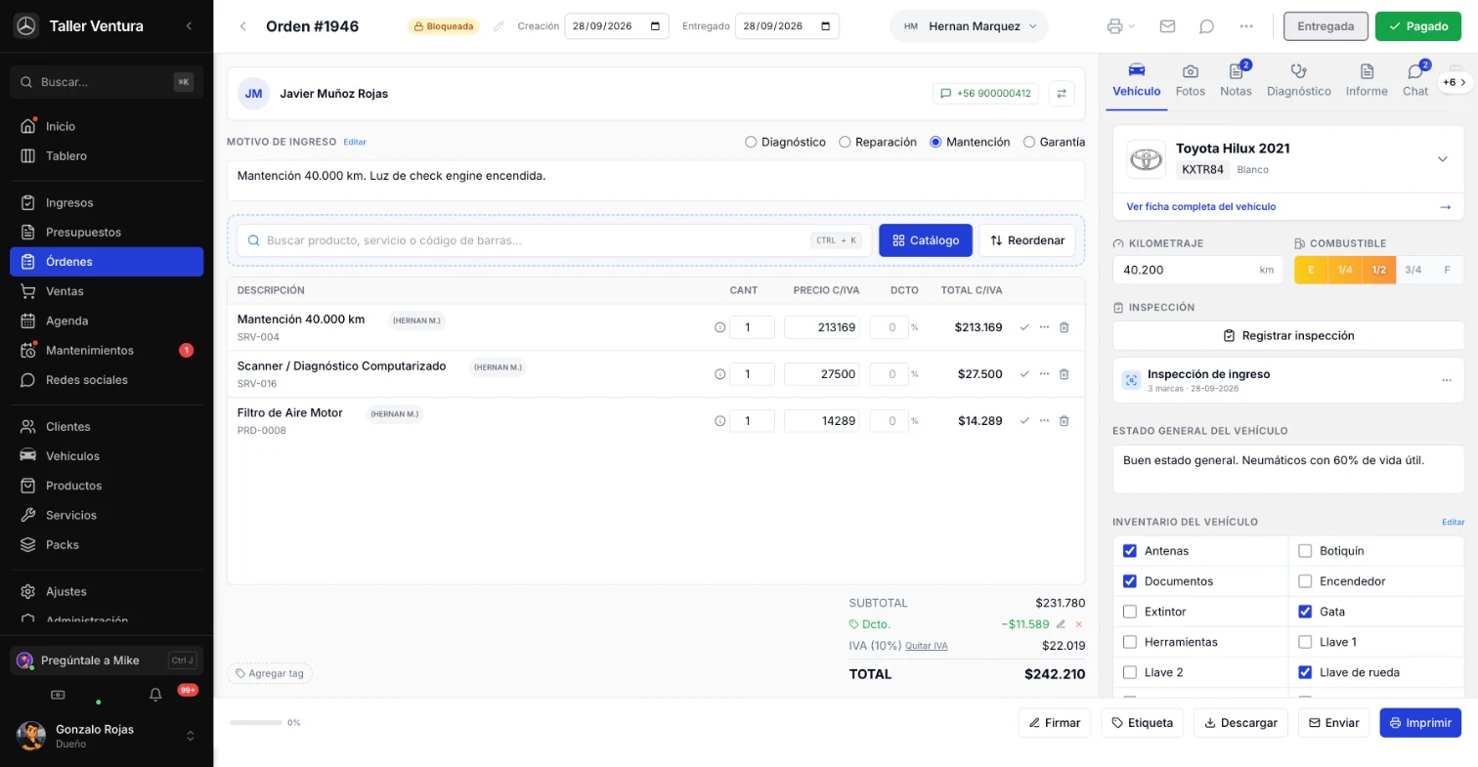Check the Botiquín inventory checkbox
This screenshot has width=1478, height=767.
coord(1305,551)
